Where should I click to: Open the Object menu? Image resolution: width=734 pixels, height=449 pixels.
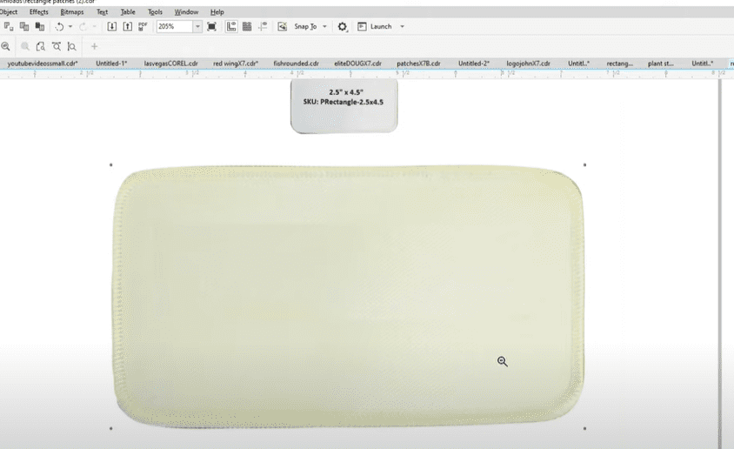click(9, 11)
